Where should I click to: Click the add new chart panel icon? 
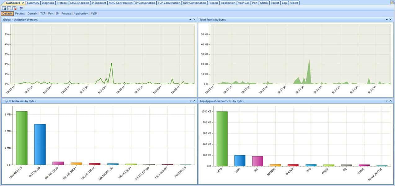pyautogui.click(x=4, y=8)
